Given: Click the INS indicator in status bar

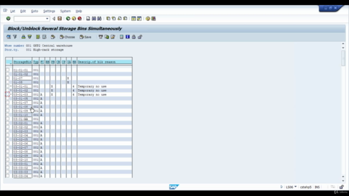Looking at the screenshot, I should point(317,187).
